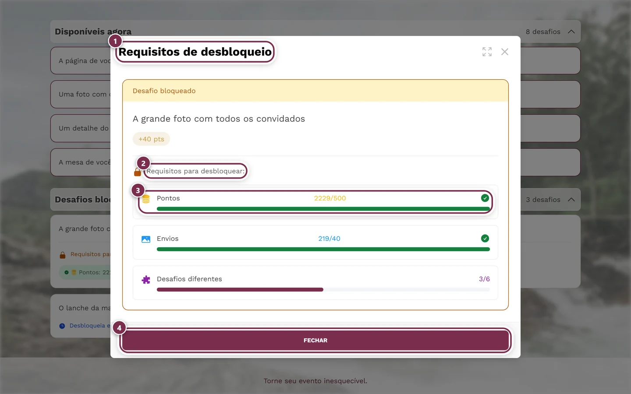Click the Envios label in the dialog
Viewport: 631px width, 394px height.
pos(168,239)
